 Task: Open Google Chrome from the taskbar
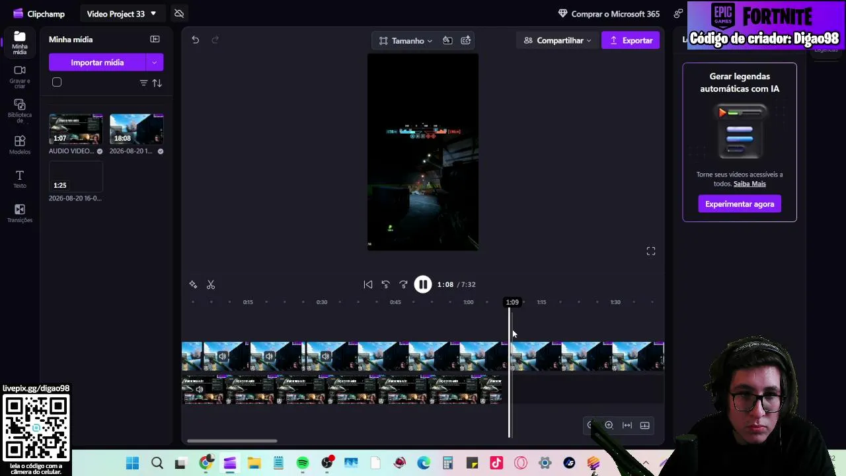click(206, 463)
